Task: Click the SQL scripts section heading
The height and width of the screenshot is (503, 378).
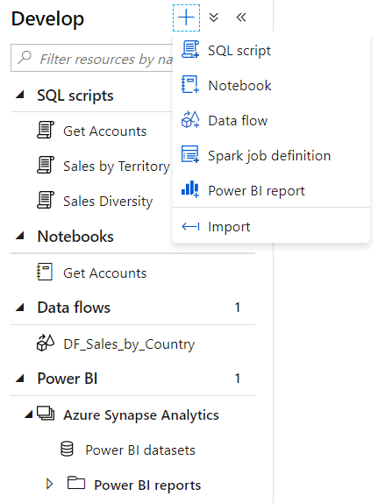Action: tap(75, 96)
